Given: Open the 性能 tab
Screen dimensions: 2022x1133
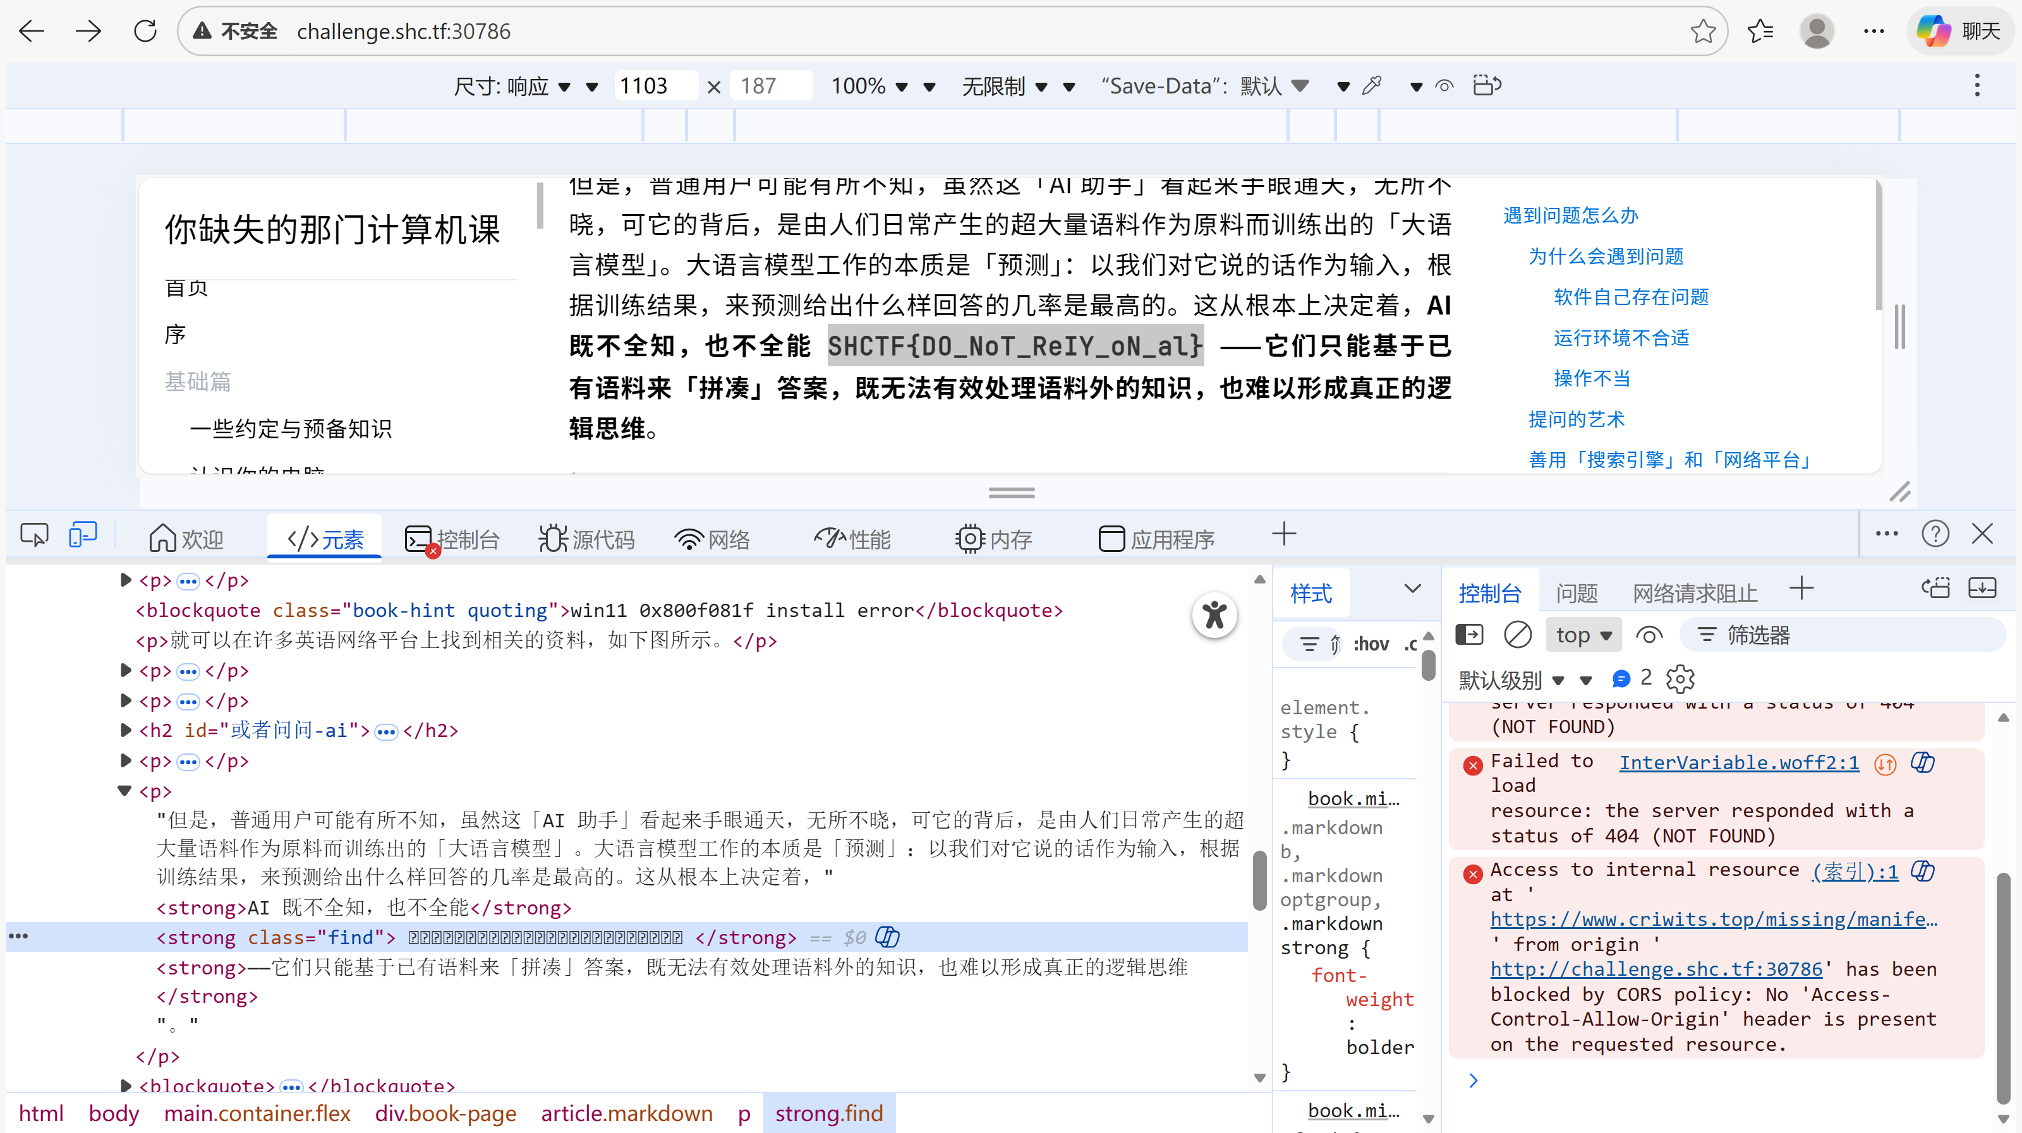Looking at the screenshot, I should tap(852, 538).
